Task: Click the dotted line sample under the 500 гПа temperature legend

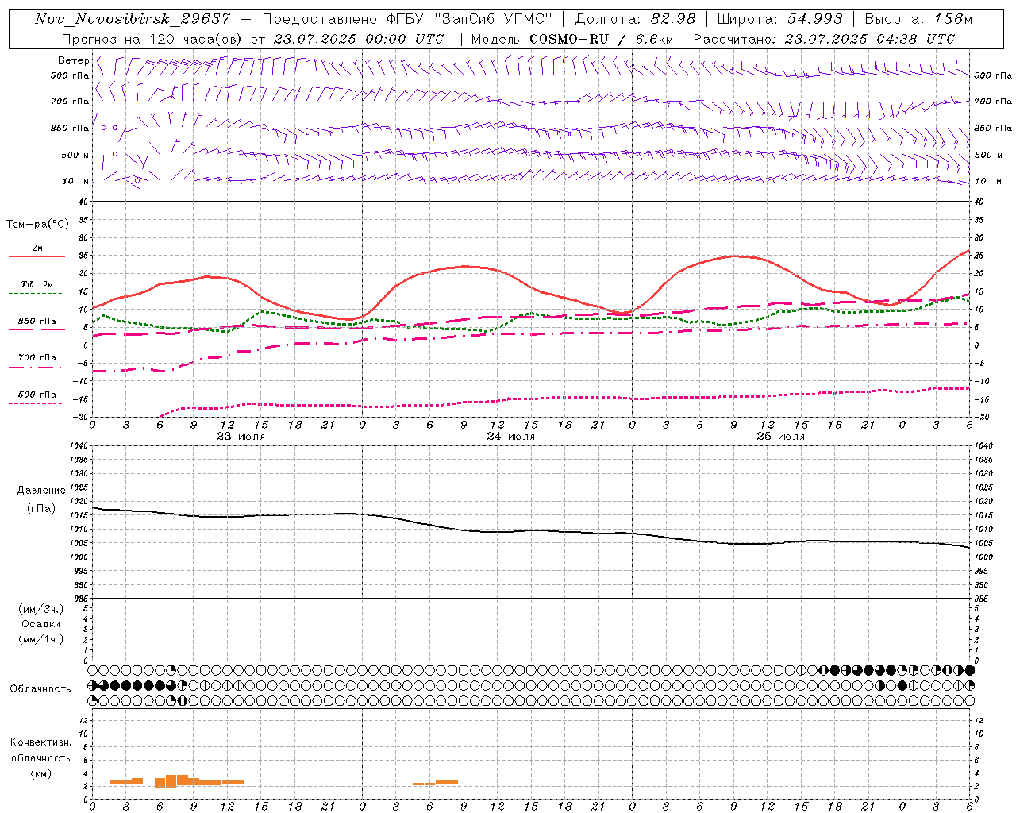Action: point(37,403)
